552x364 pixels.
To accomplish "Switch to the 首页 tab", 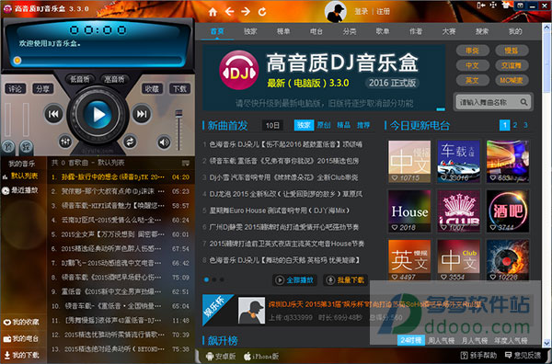I will pyautogui.click(x=217, y=31).
